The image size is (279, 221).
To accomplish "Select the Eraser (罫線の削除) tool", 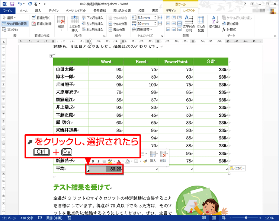I will click(x=42, y=24).
